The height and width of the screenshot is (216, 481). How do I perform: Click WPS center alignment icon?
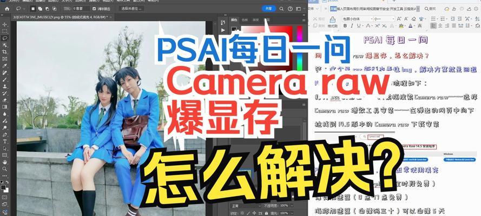tap(440, 26)
